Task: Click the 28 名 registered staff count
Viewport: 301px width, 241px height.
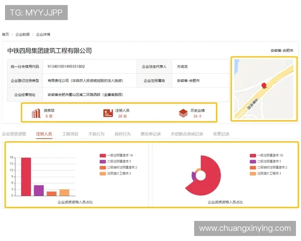Action: [x=122, y=116]
